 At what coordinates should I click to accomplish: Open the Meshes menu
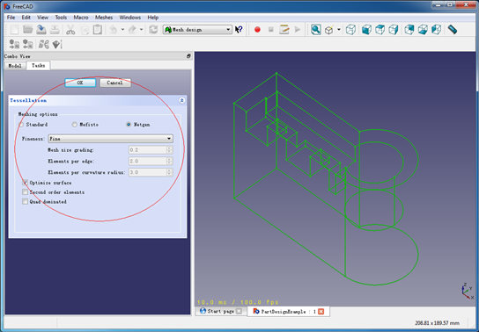click(104, 18)
